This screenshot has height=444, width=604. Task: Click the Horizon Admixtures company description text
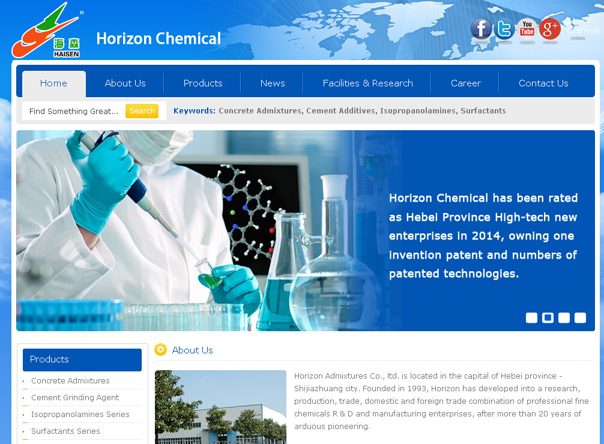point(441,401)
